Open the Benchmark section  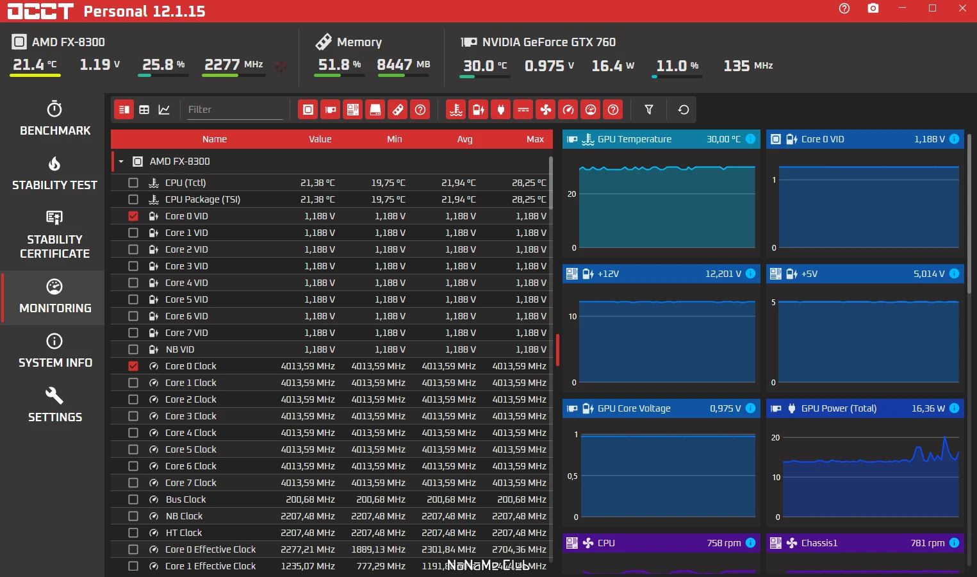pos(54,119)
